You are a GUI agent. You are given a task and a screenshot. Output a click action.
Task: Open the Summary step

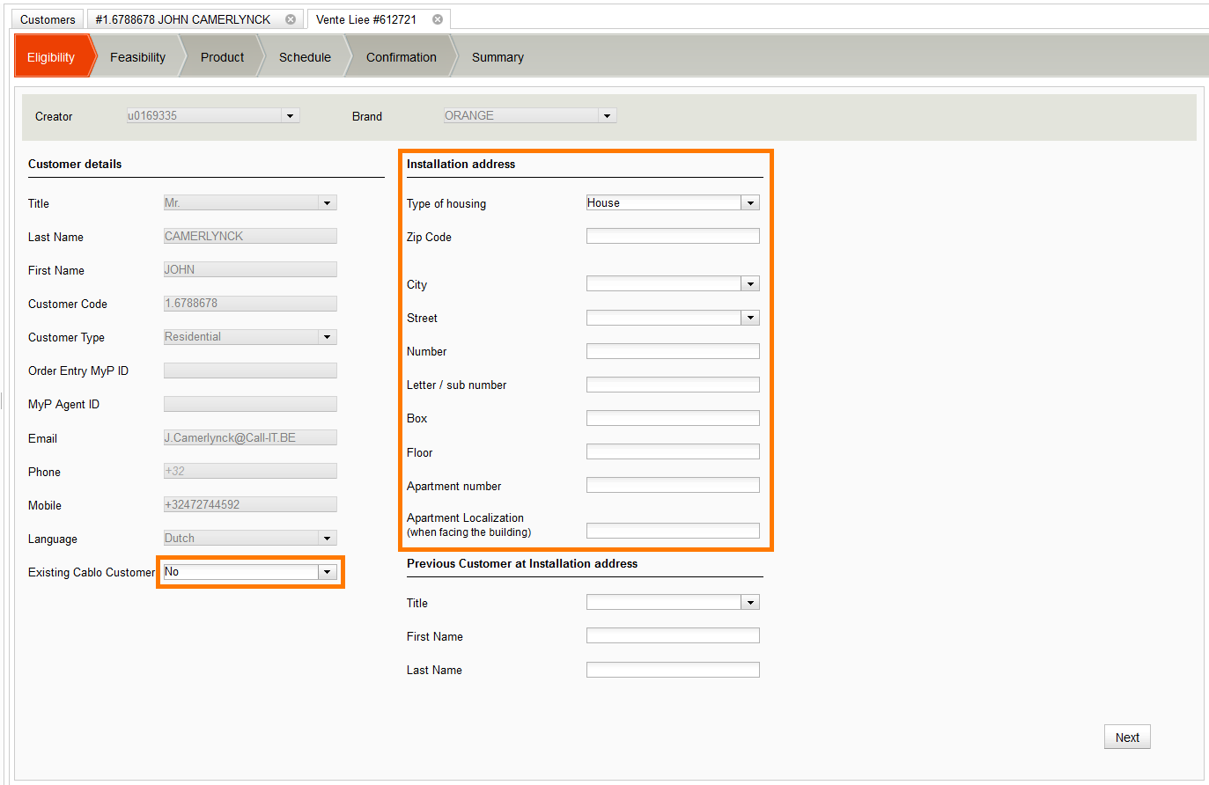(498, 57)
